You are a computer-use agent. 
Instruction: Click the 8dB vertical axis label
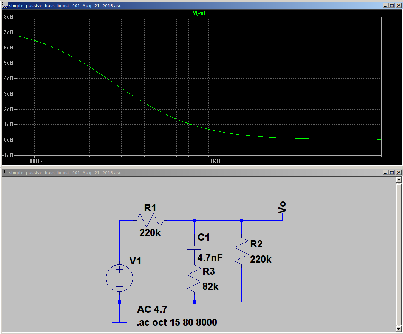click(8, 17)
